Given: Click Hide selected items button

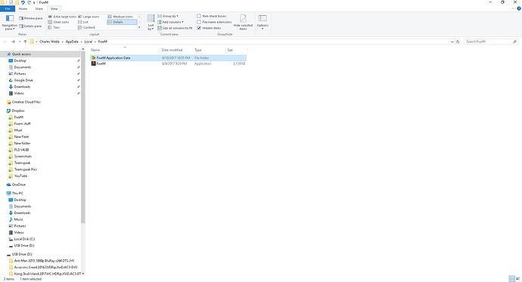Looking at the screenshot, I should point(243,23).
